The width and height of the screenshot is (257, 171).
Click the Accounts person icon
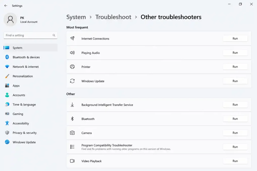pos(7,95)
